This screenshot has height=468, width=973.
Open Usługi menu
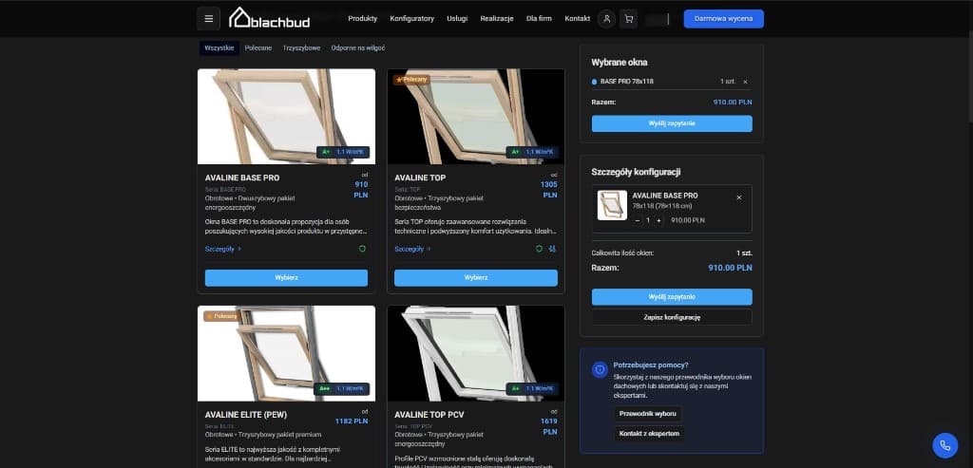point(457,19)
